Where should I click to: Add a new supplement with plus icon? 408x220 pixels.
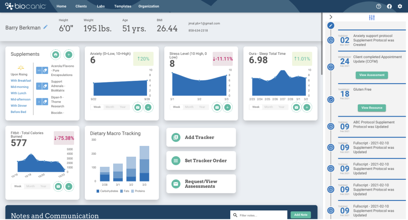coord(69,55)
